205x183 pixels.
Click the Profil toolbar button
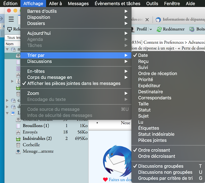[x=142, y=29]
